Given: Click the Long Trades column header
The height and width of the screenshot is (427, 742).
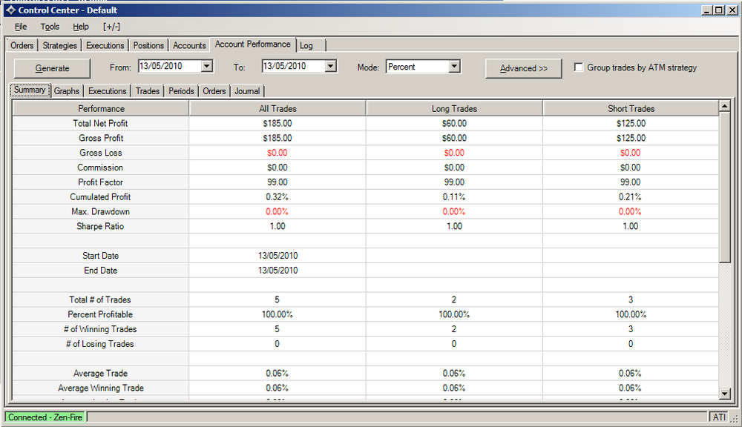Looking at the screenshot, I should point(454,108).
